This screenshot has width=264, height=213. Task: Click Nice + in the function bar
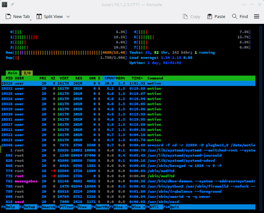click(138, 207)
